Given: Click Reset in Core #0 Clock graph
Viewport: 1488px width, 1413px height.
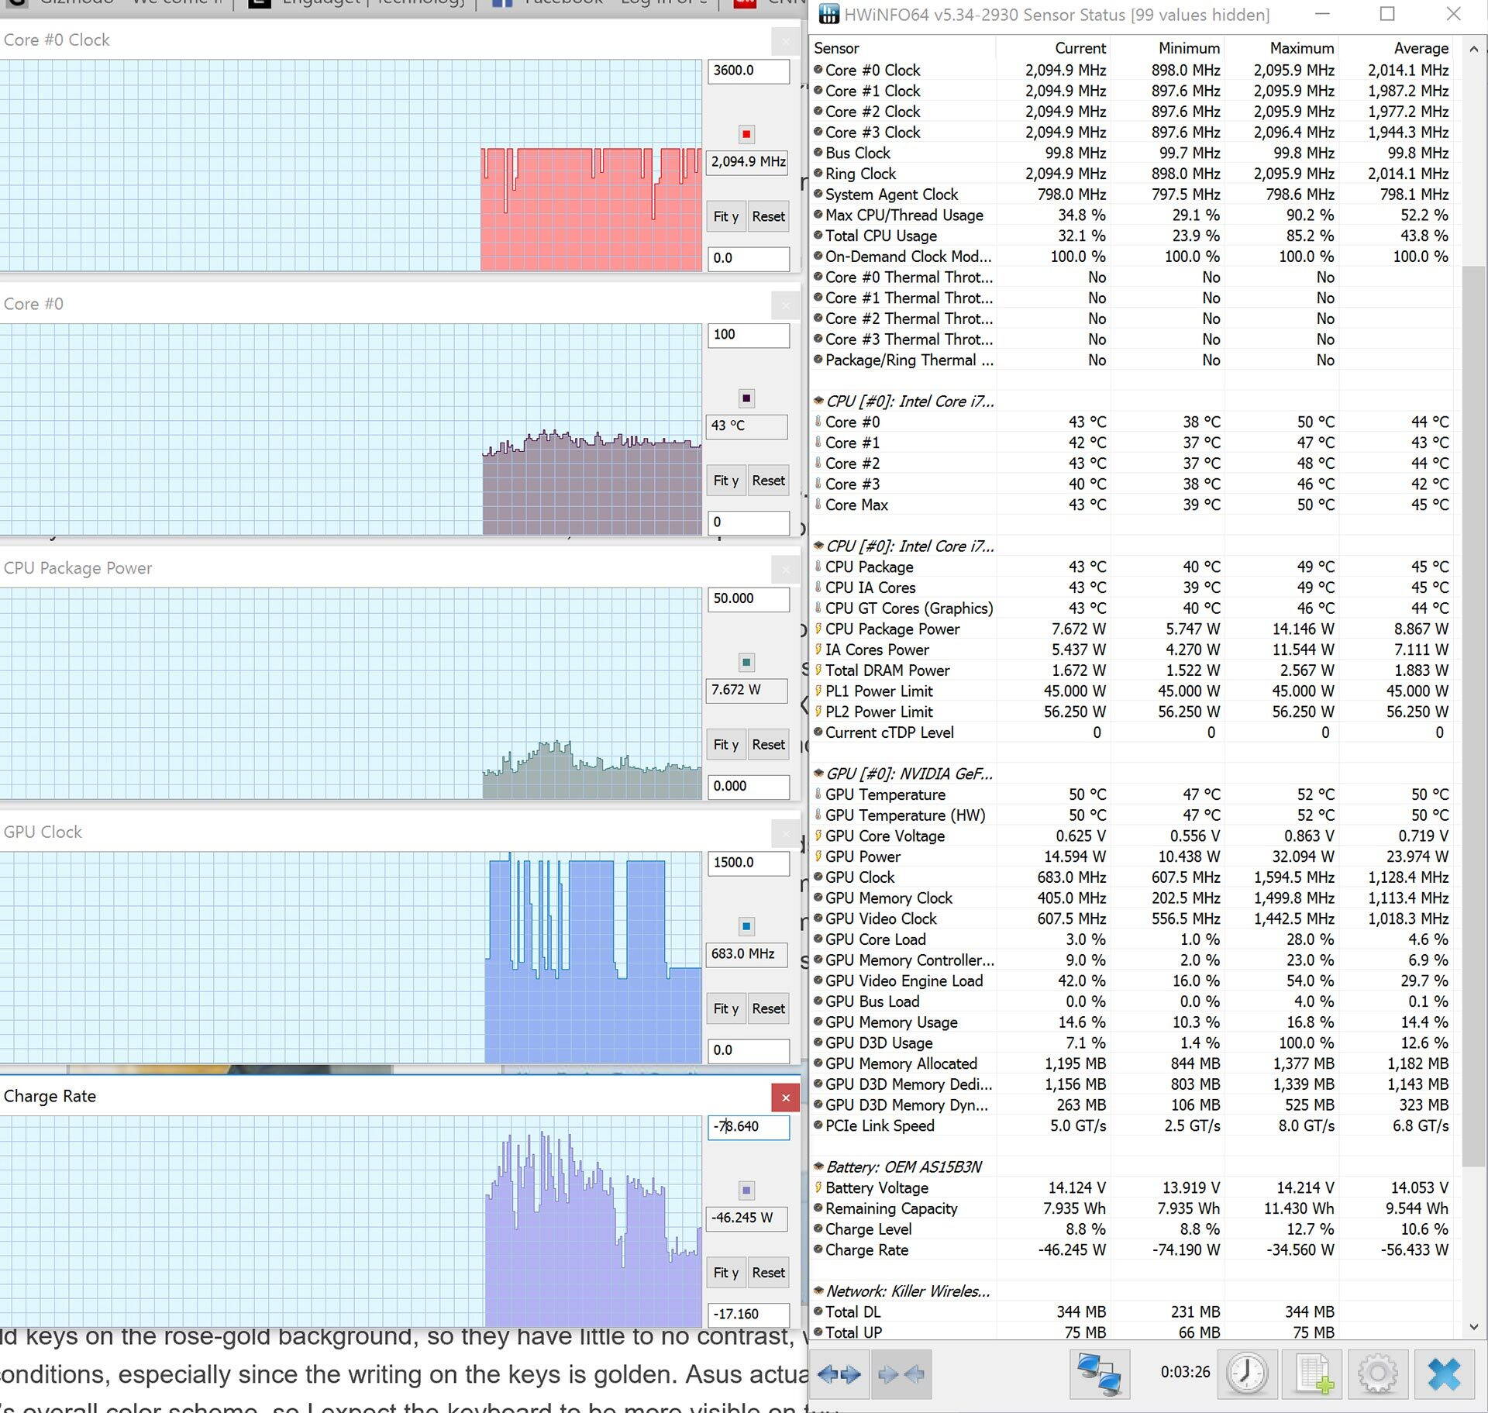Looking at the screenshot, I should [x=768, y=216].
